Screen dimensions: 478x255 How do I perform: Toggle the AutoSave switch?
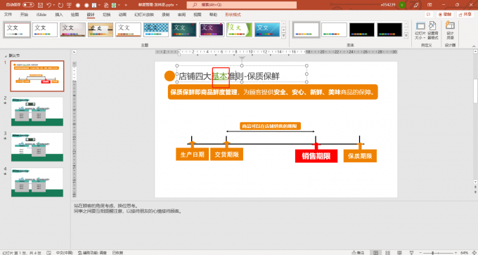[x=28, y=5]
